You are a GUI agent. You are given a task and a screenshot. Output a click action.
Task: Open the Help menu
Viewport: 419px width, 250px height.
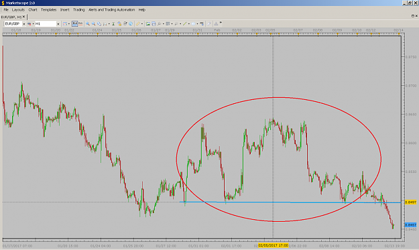pyautogui.click(x=142, y=9)
